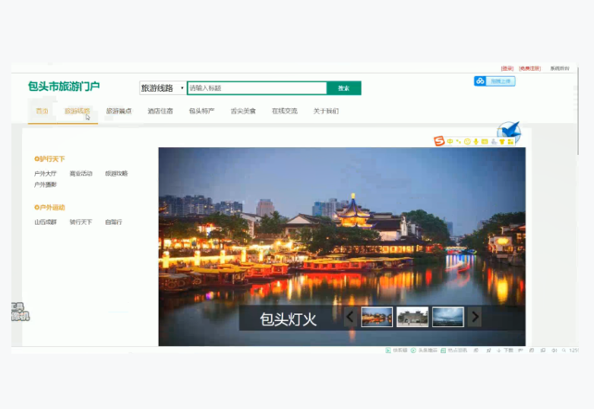The image size is (594, 409).
Task: Open the 户外摄影 sidebar link
Action: (45, 184)
